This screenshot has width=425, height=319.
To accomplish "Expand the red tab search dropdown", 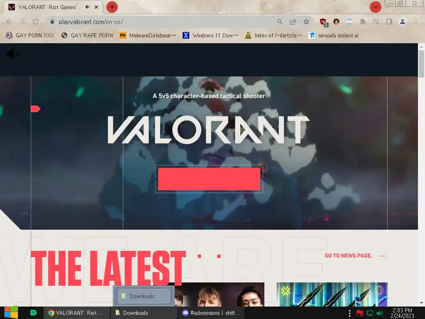I will click(375, 7).
